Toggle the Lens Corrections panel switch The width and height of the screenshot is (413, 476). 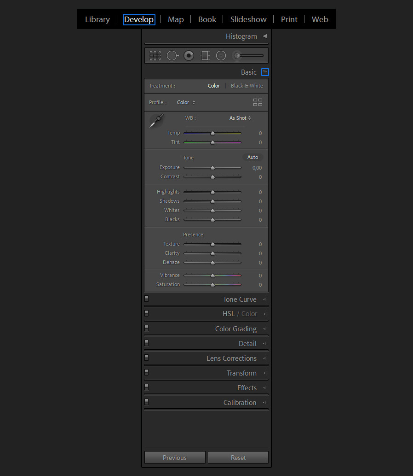point(147,358)
